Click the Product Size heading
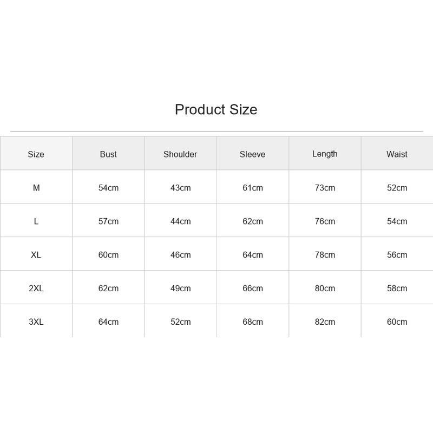The image size is (433, 433). pyautogui.click(x=216, y=110)
